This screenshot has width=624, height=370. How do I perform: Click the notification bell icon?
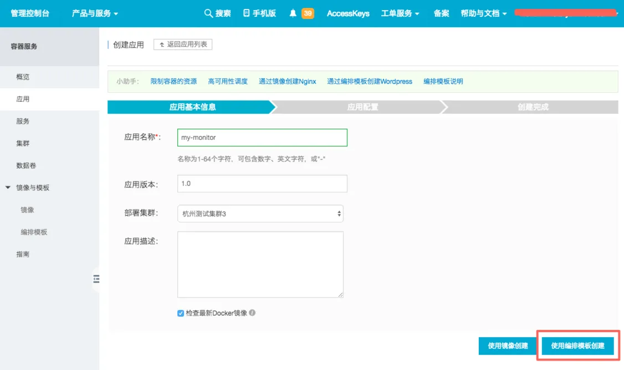click(x=293, y=13)
